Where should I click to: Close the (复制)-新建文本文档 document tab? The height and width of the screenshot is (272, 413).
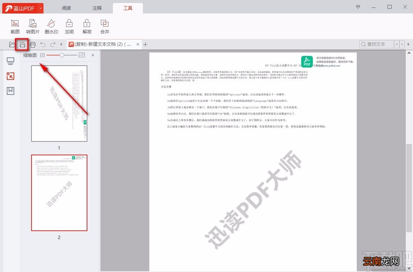tap(138, 44)
